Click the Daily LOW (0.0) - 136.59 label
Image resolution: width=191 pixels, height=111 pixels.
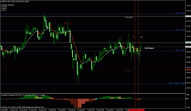coord(177,83)
